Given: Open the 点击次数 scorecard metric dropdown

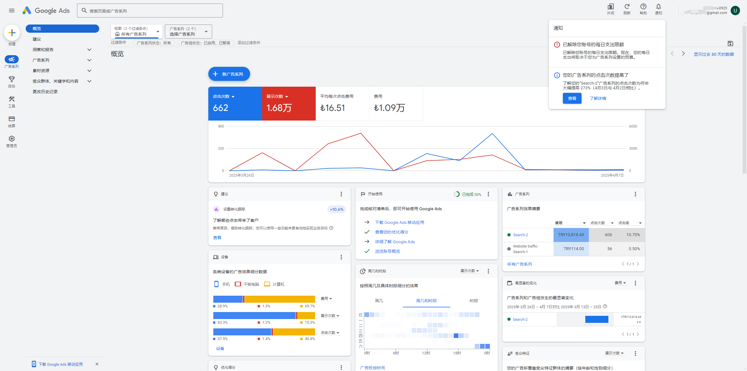Looking at the screenshot, I should click(224, 96).
